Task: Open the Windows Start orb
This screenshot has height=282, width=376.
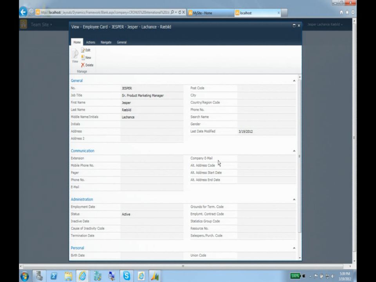Action: 25,276
